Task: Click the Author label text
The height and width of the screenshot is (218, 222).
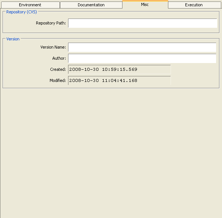Action: point(59,59)
